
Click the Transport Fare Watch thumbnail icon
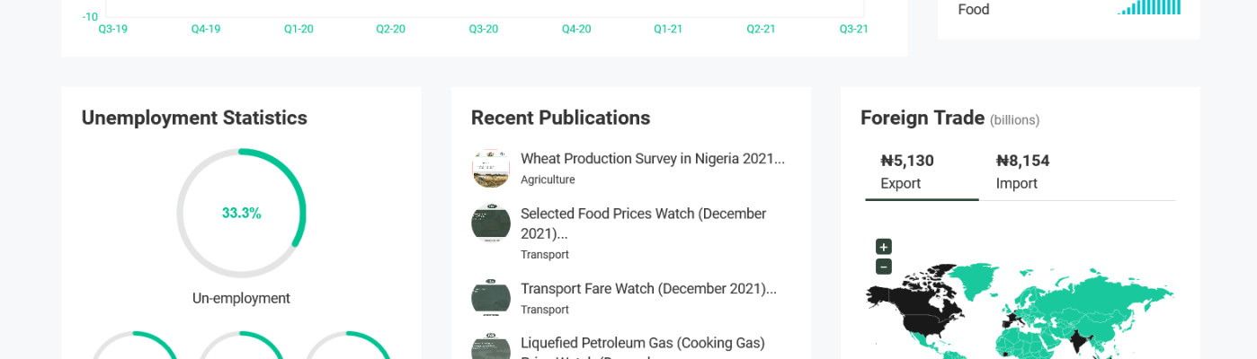tap(491, 298)
